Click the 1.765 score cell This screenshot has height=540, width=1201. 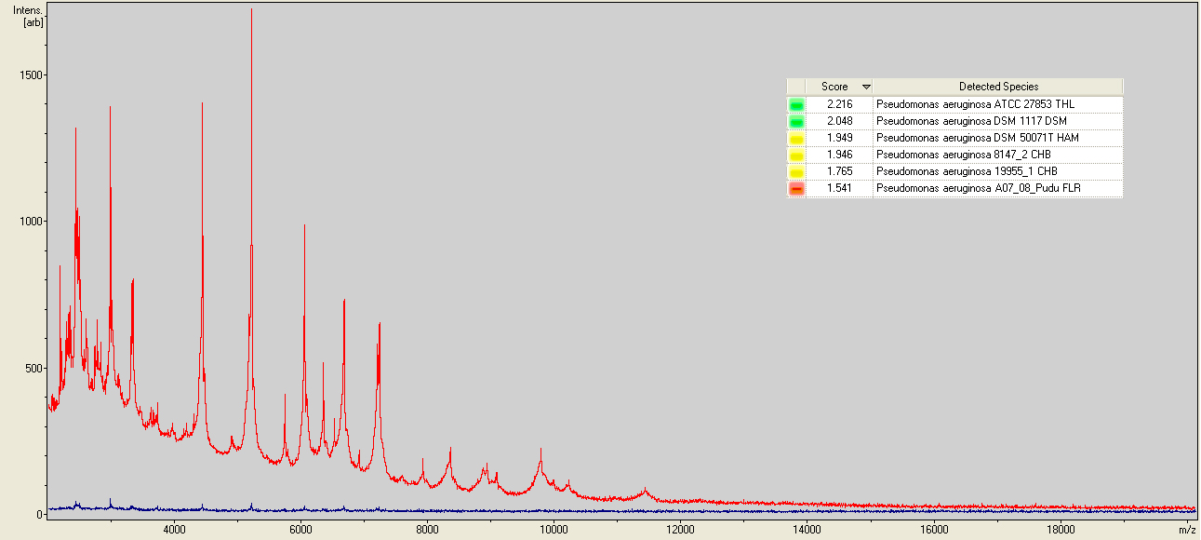click(x=839, y=172)
